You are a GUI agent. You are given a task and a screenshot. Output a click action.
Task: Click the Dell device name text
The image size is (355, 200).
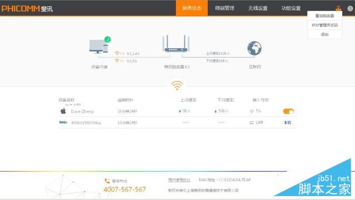(x=87, y=123)
